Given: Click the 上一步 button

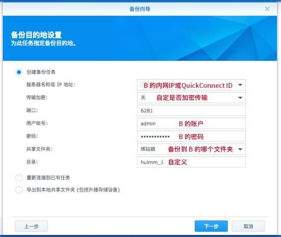Looking at the screenshot, I should click(x=32, y=226).
